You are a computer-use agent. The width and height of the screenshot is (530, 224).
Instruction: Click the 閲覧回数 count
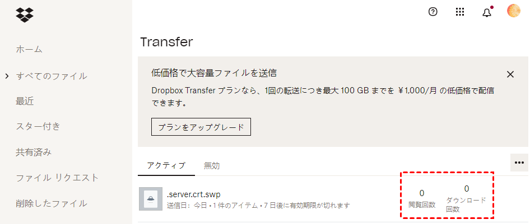point(421,193)
